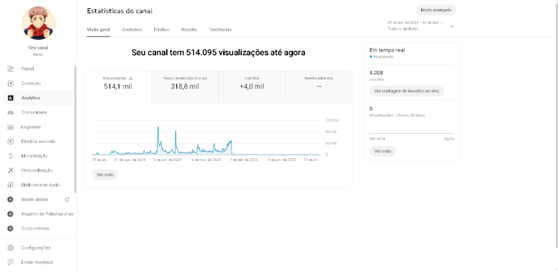Click the 2 de jan. de 2024 axis label
Screen dimensions: 558x272
[167, 160]
